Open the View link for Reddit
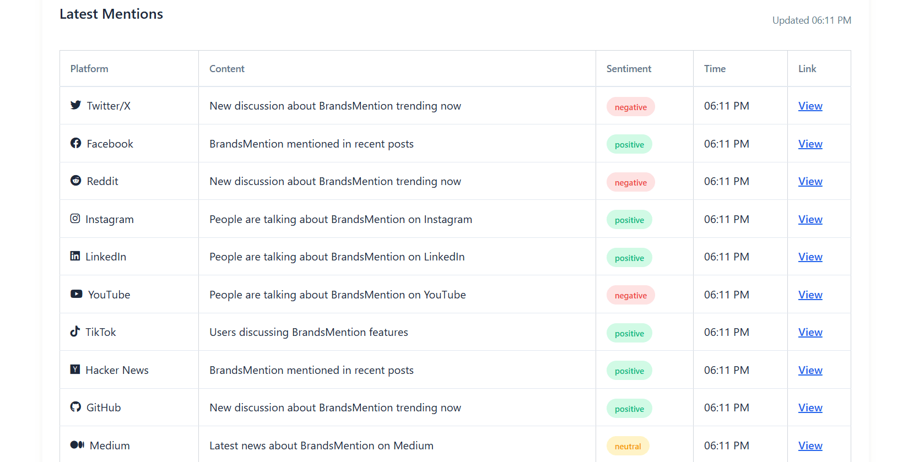The height and width of the screenshot is (462, 919). tap(810, 181)
